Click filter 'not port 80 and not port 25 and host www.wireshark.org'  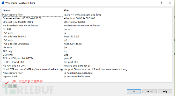coord(96,69)
